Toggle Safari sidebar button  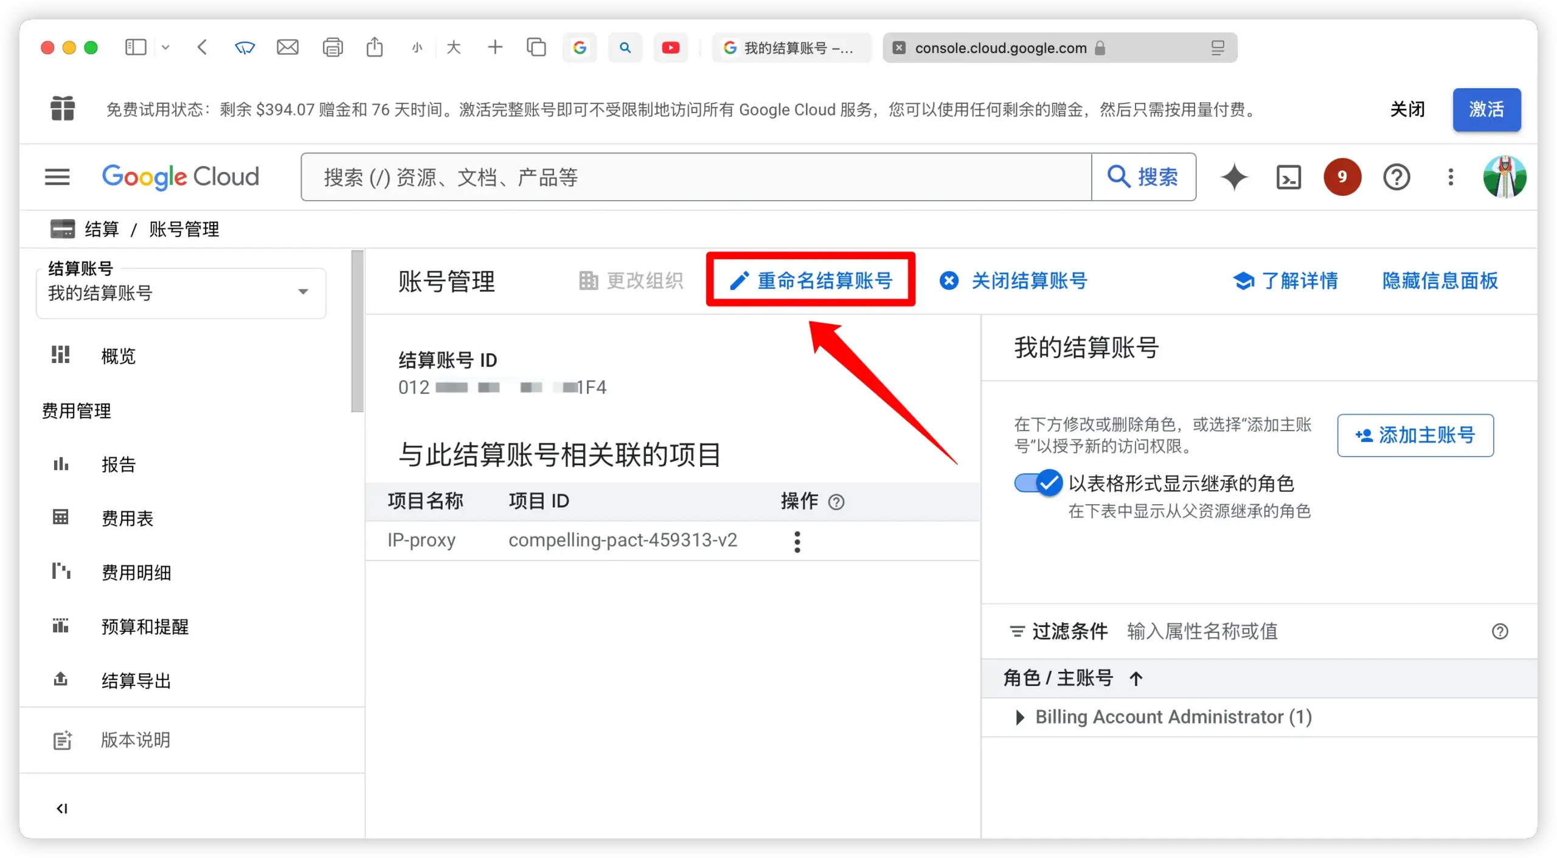tap(135, 47)
